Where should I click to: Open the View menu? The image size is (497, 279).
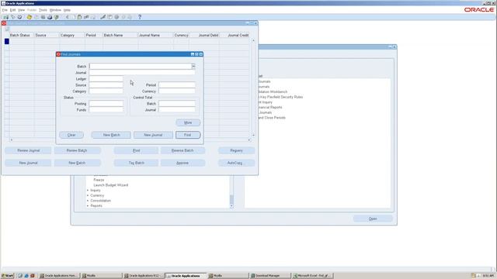click(x=21, y=10)
